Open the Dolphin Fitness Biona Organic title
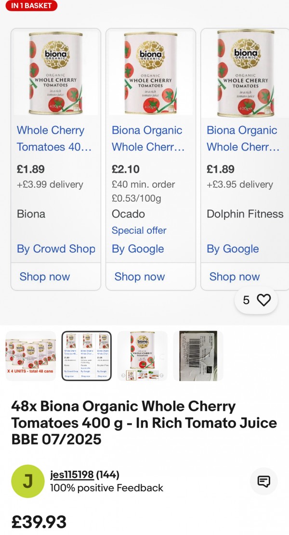 [243, 139]
